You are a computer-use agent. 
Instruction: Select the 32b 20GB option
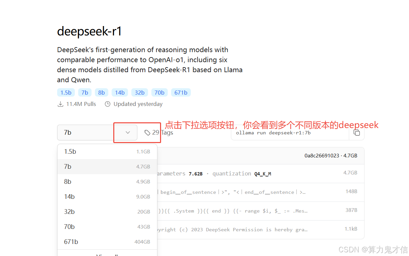(x=107, y=212)
